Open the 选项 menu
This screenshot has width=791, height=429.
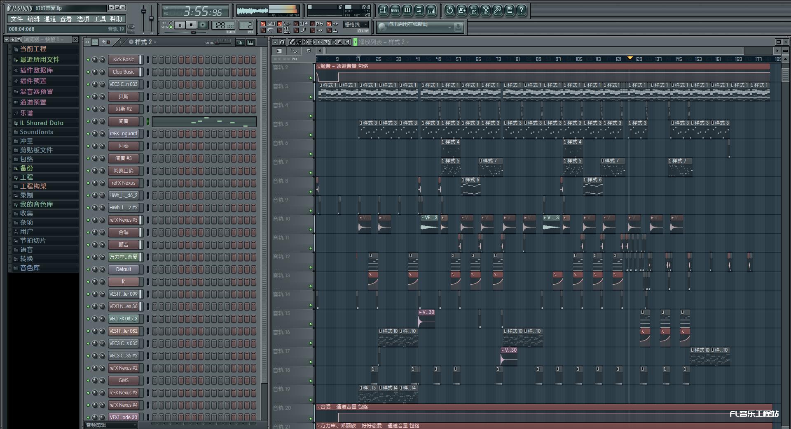tap(83, 19)
